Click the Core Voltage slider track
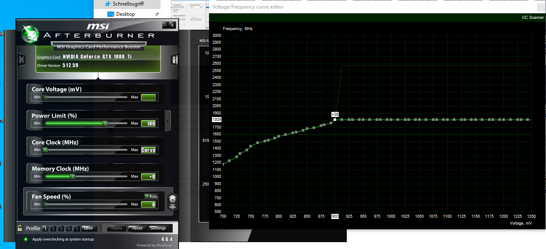 point(86,97)
